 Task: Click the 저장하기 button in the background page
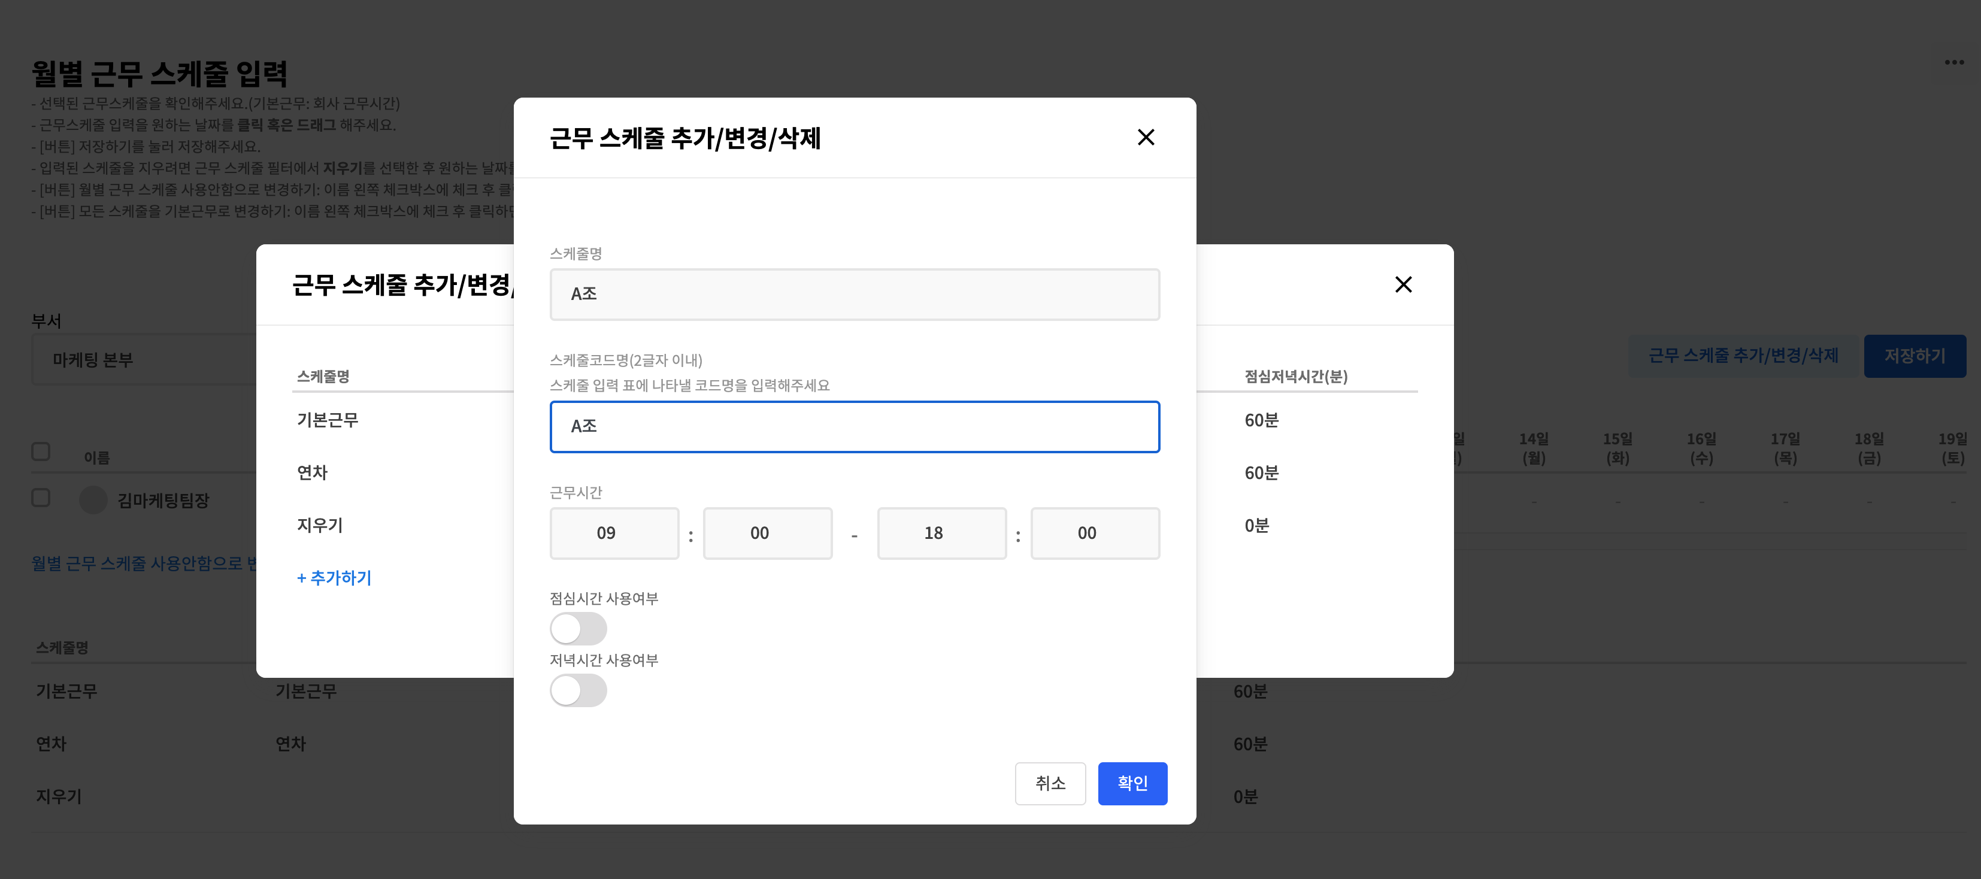click(1914, 356)
